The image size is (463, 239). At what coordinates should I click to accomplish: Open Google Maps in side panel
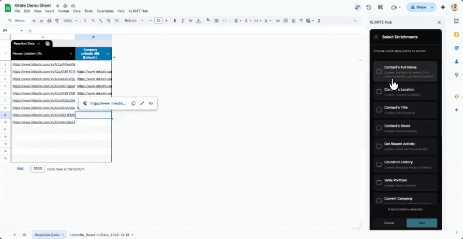(x=456, y=75)
